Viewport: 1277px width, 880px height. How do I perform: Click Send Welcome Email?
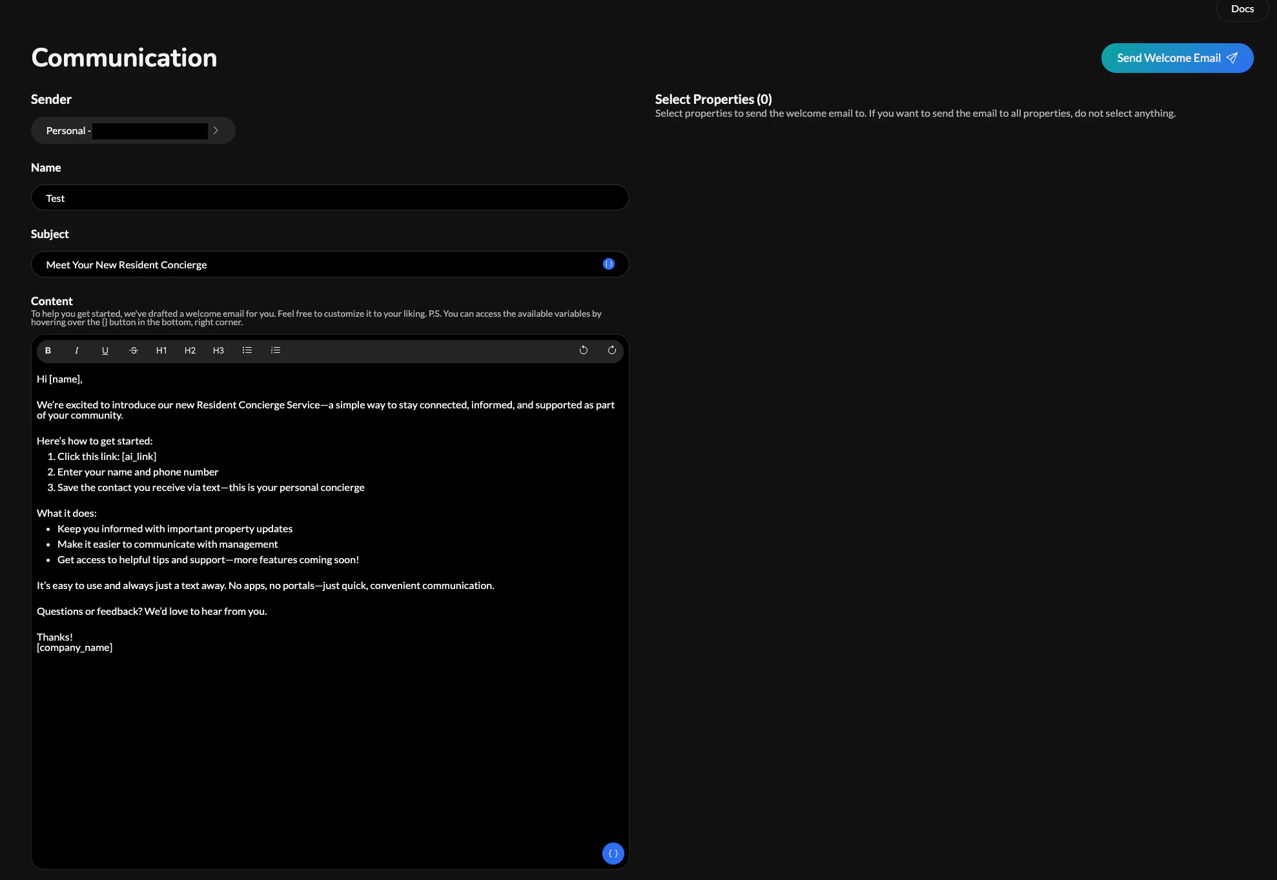(1176, 57)
